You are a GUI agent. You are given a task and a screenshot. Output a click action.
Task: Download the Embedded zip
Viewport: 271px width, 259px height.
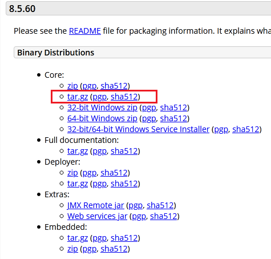(x=72, y=249)
